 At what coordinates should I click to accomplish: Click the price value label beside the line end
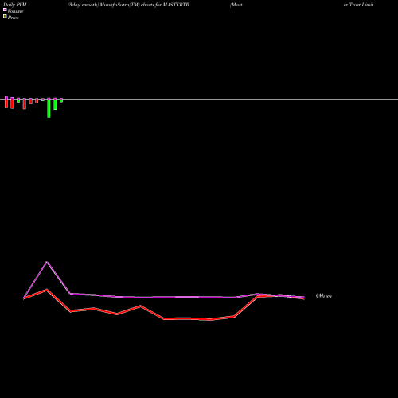(324, 296)
